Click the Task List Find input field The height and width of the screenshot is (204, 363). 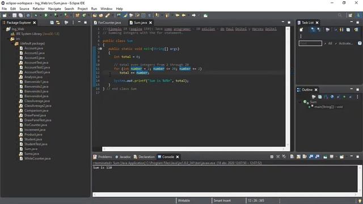point(310,43)
